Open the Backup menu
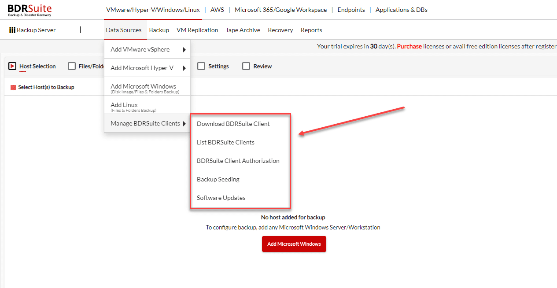 click(159, 30)
